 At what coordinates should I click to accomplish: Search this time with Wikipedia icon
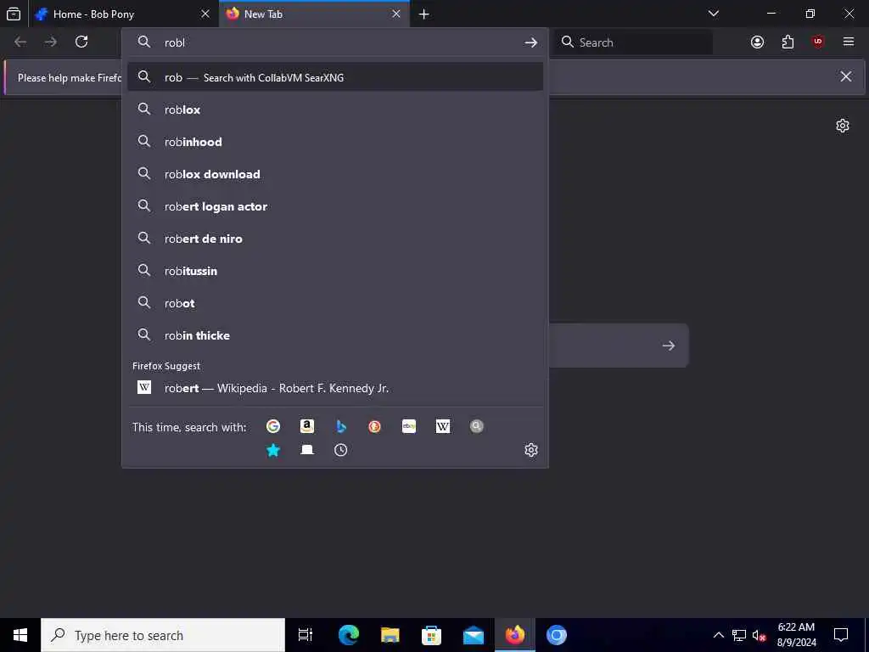coord(443,426)
